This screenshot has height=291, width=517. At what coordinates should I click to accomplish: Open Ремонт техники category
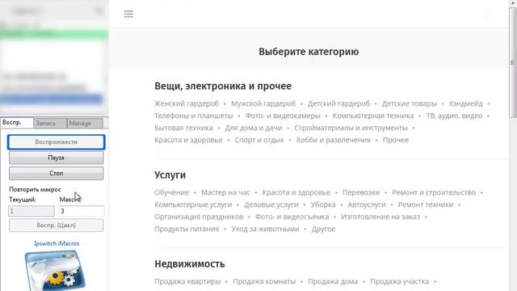pos(426,205)
